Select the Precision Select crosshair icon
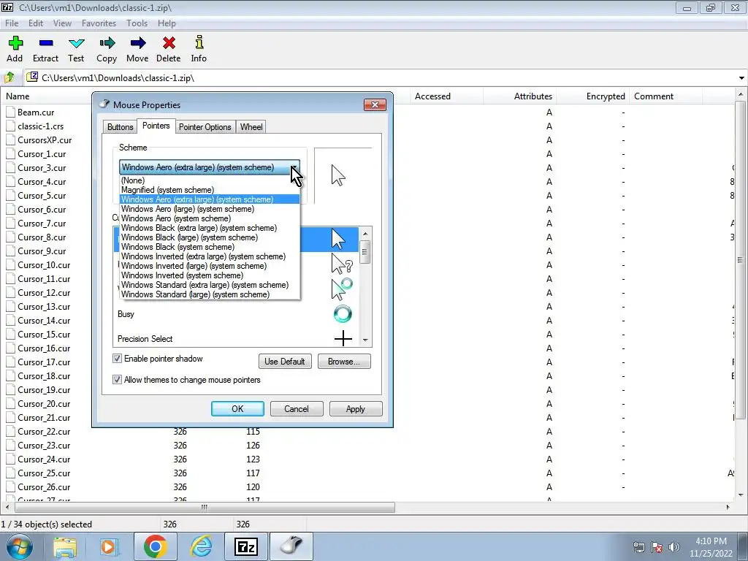The image size is (748, 561). [x=343, y=339]
